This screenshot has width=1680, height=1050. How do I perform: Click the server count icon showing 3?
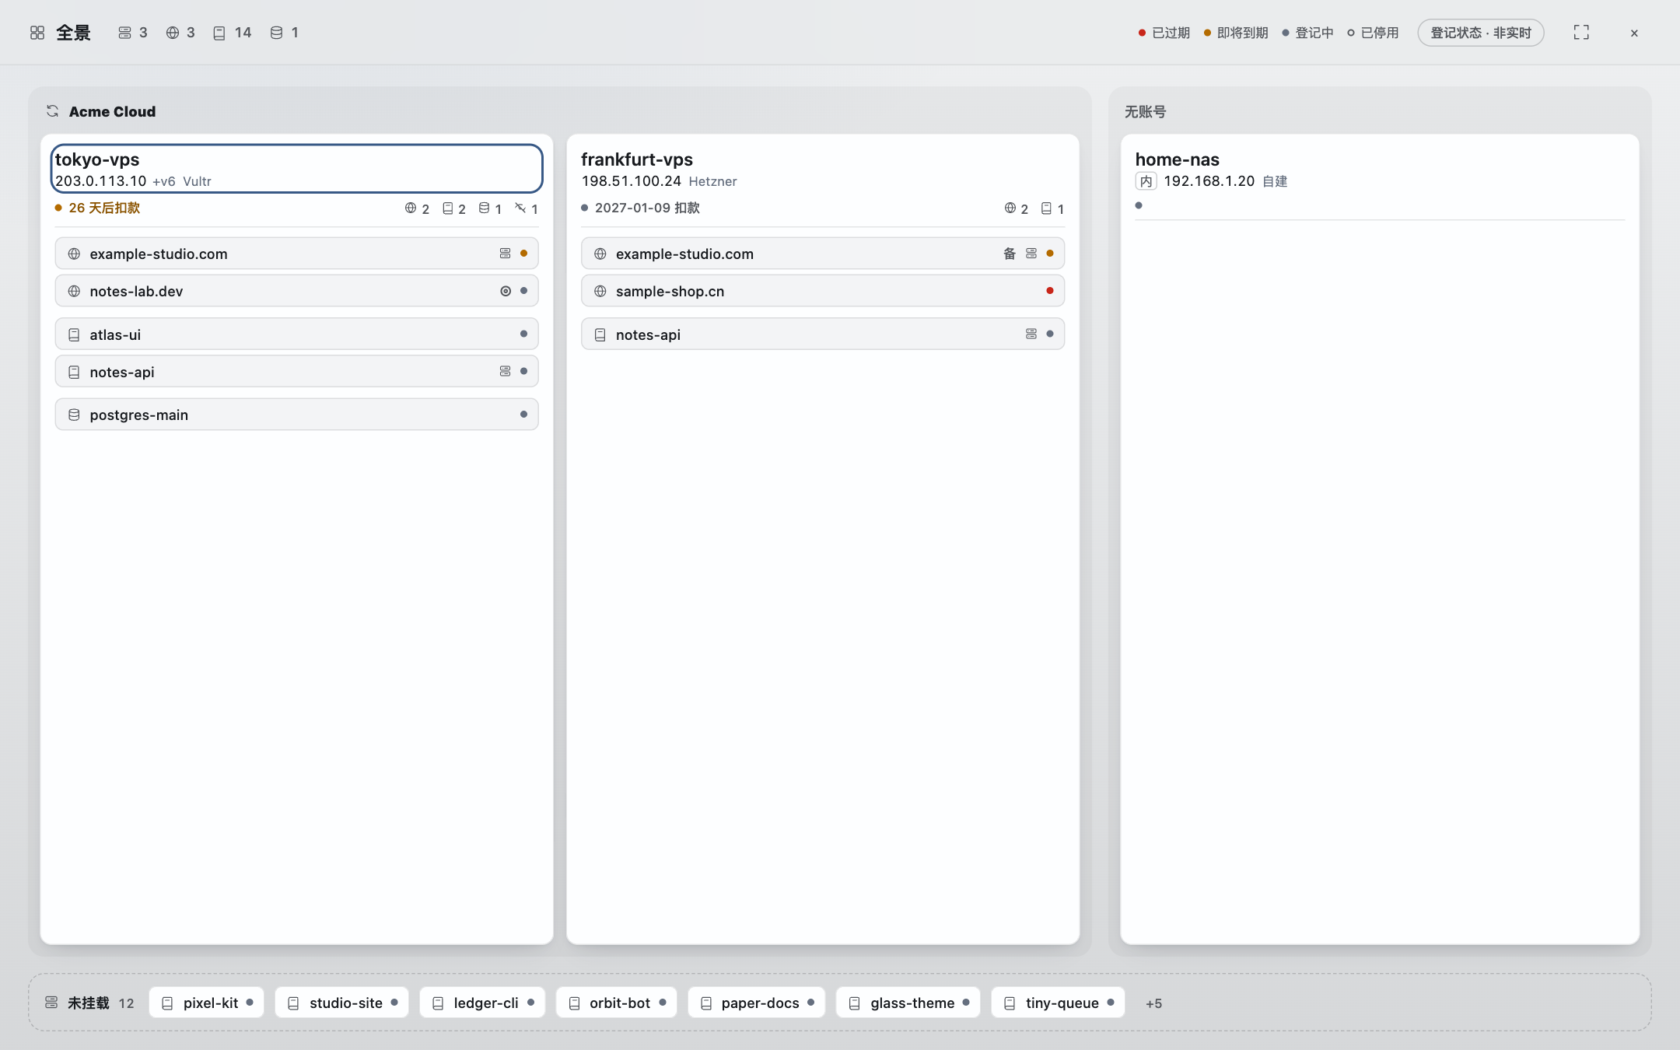[x=124, y=33]
